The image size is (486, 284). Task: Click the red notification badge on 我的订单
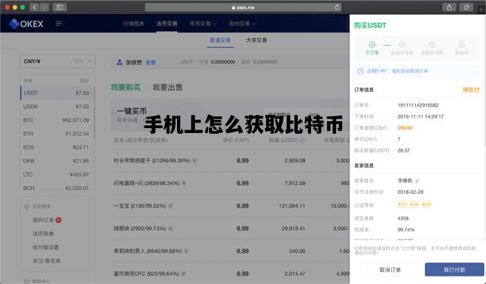tap(58, 220)
